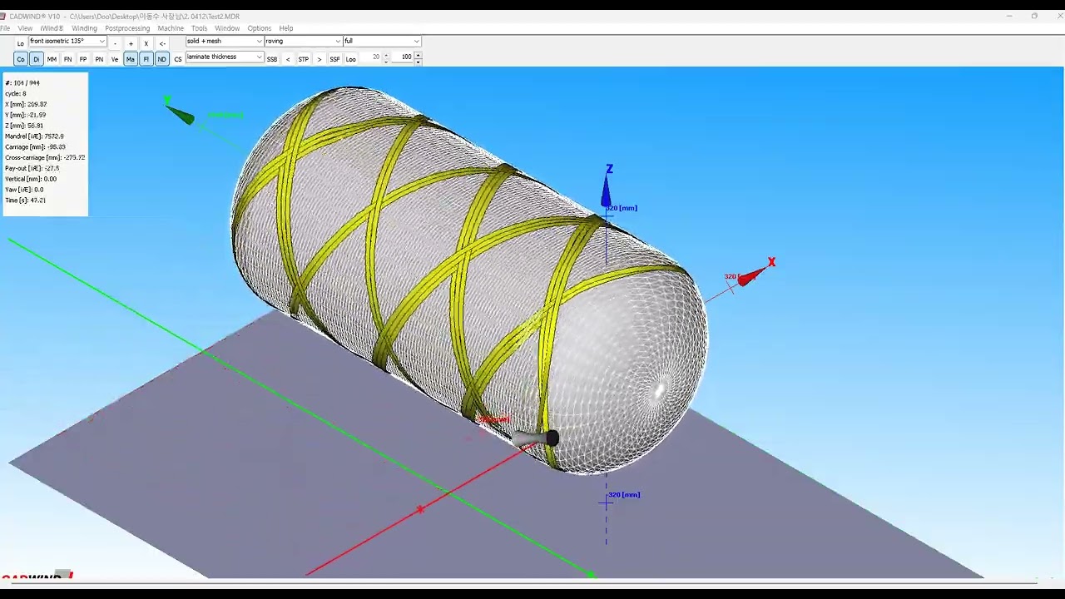
Task: Click the plus zoom button
Action: (131, 43)
